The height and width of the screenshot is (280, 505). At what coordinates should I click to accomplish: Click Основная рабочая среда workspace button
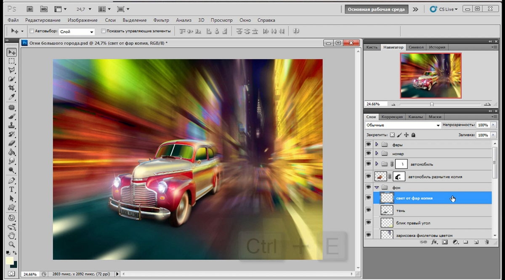click(376, 9)
